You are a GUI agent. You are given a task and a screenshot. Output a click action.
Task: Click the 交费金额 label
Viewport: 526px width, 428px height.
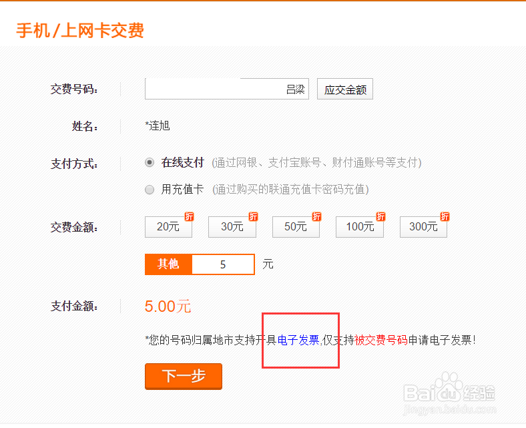(74, 227)
